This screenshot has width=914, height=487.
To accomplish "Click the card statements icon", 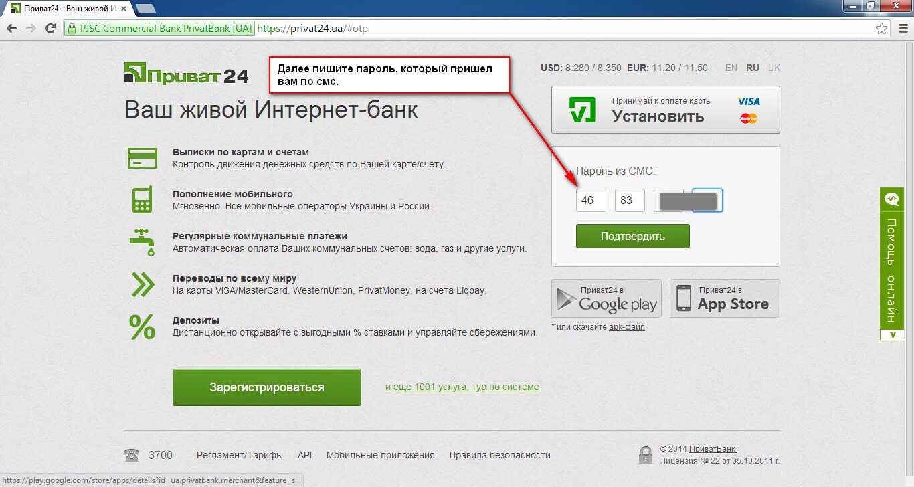I will click(x=142, y=159).
